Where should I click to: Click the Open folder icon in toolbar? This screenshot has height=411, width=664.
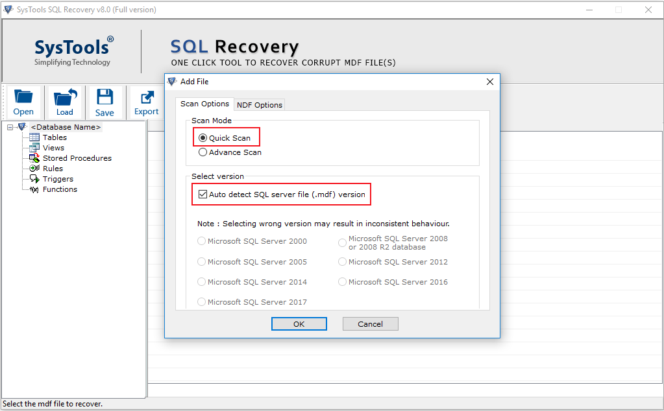click(x=23, y=97)
